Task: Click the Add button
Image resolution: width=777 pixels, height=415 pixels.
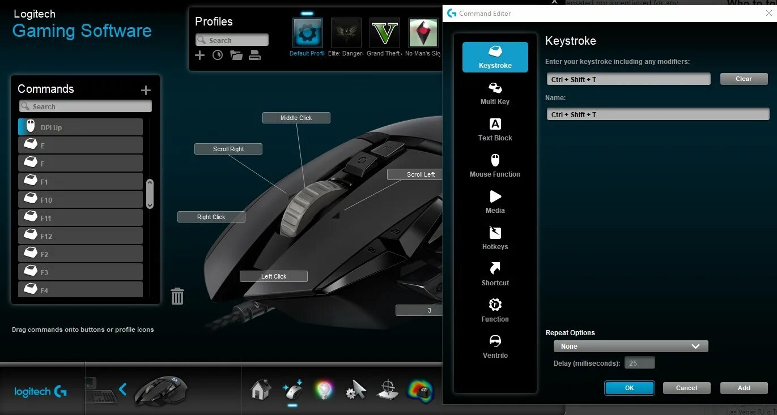Action: coord(744,388)
